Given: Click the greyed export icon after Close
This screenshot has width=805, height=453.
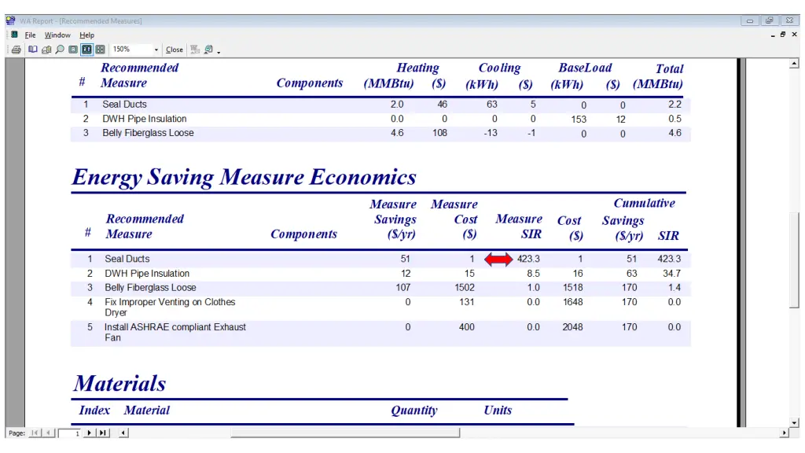Looking at the screenshot, I should pyautogui.click(x=195, y=50).
